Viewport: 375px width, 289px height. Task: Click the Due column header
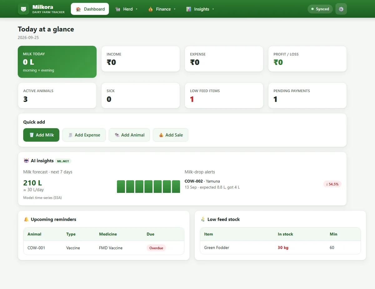(150, 234)
